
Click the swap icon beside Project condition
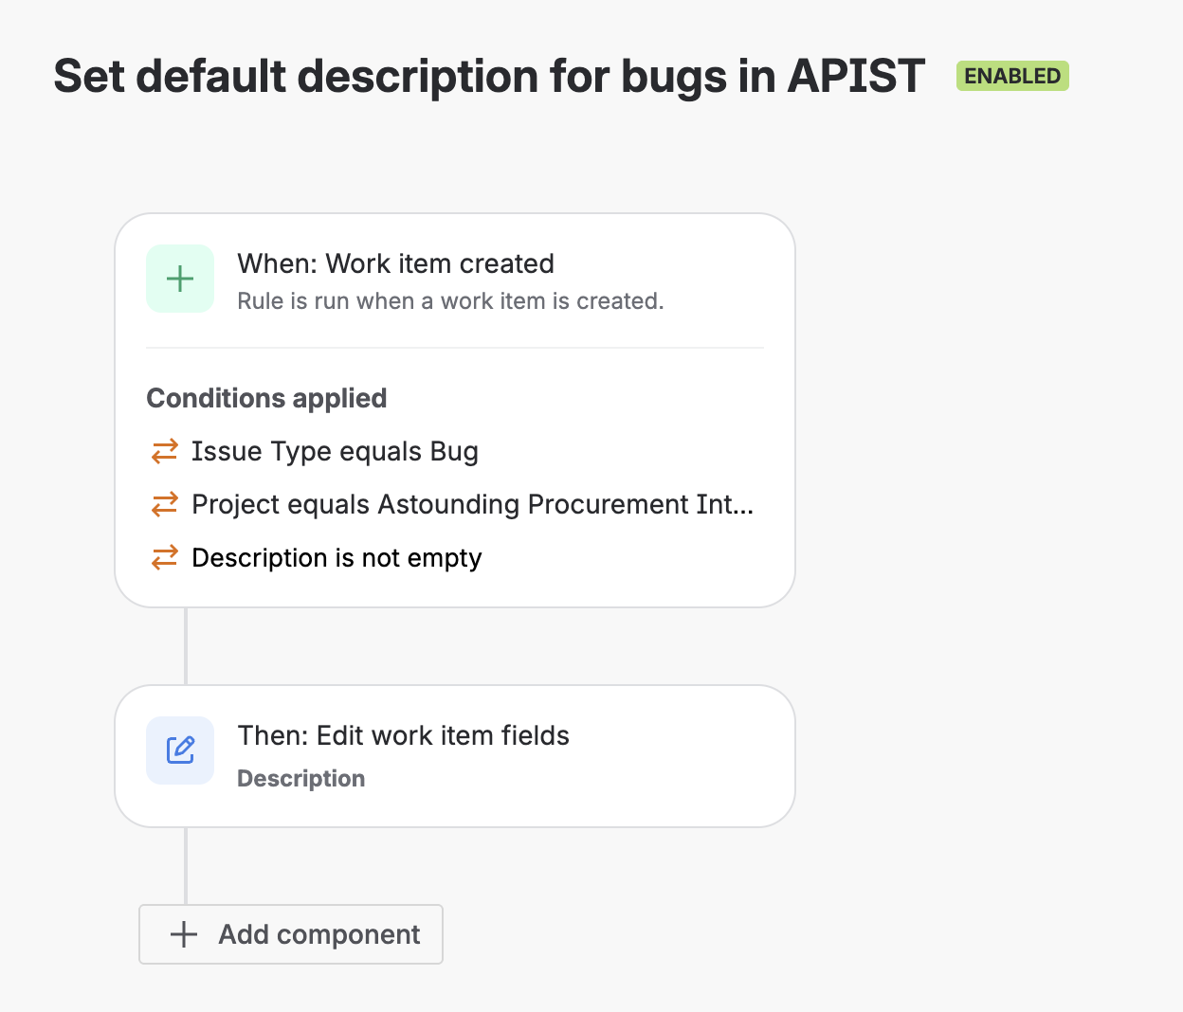[163, 504]
